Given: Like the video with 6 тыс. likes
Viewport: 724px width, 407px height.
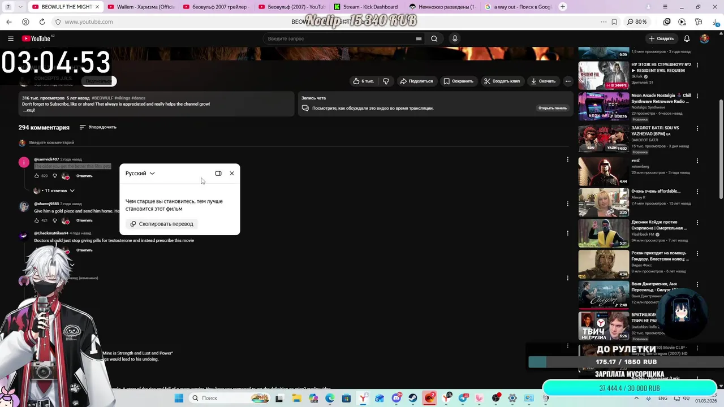Looking at the screenshot, I should pos(363,81).
